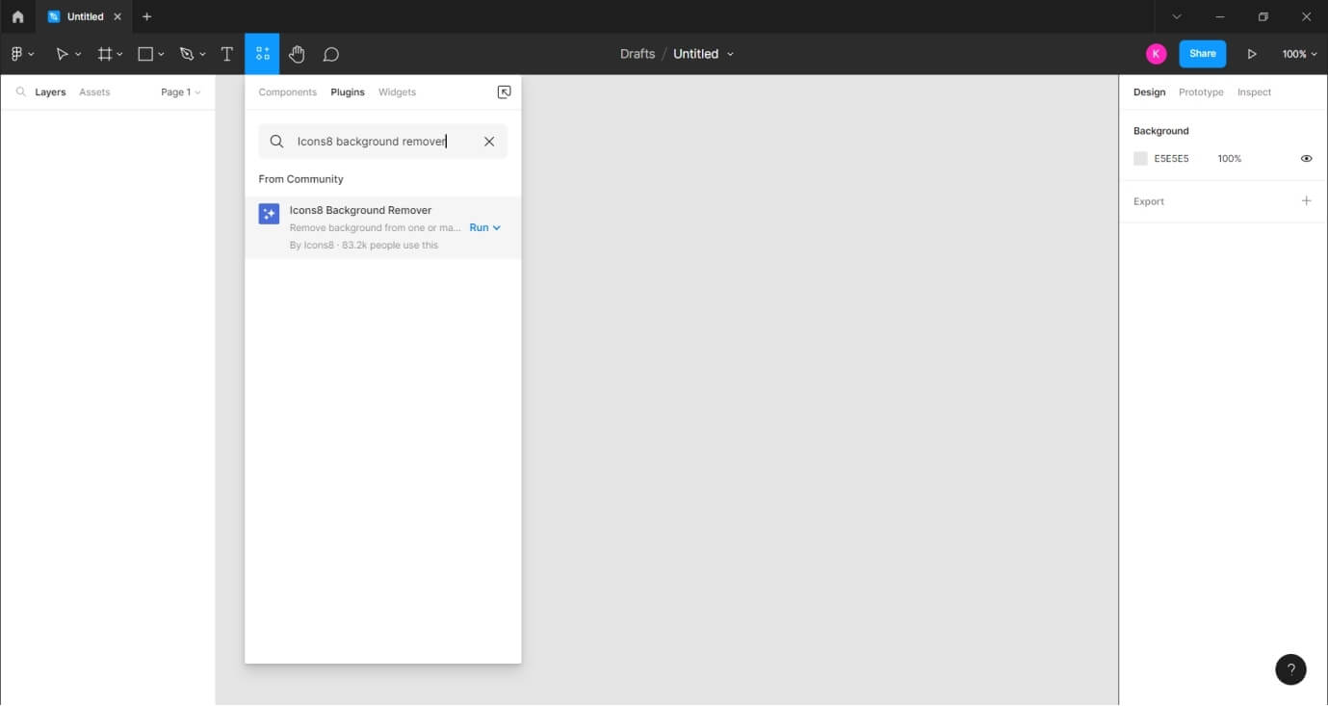Select the Hand tool

tap(297, 54)
